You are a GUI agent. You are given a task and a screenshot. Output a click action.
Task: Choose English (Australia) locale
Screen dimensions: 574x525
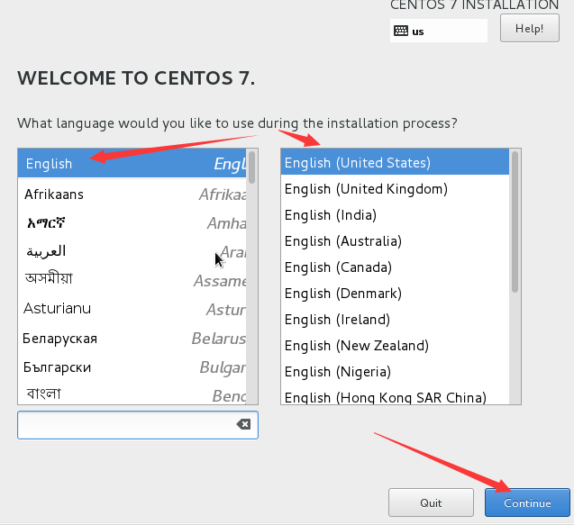395,241
